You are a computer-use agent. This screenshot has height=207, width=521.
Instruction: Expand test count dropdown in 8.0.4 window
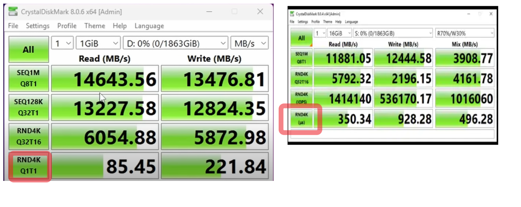tap(320, 33)
